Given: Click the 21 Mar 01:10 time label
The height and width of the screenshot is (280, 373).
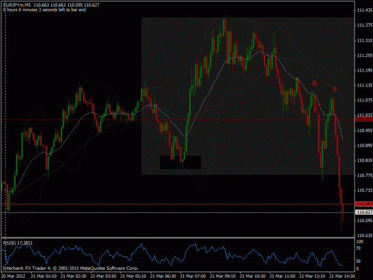Looking at the screenshot, I should tap(44, 276).
